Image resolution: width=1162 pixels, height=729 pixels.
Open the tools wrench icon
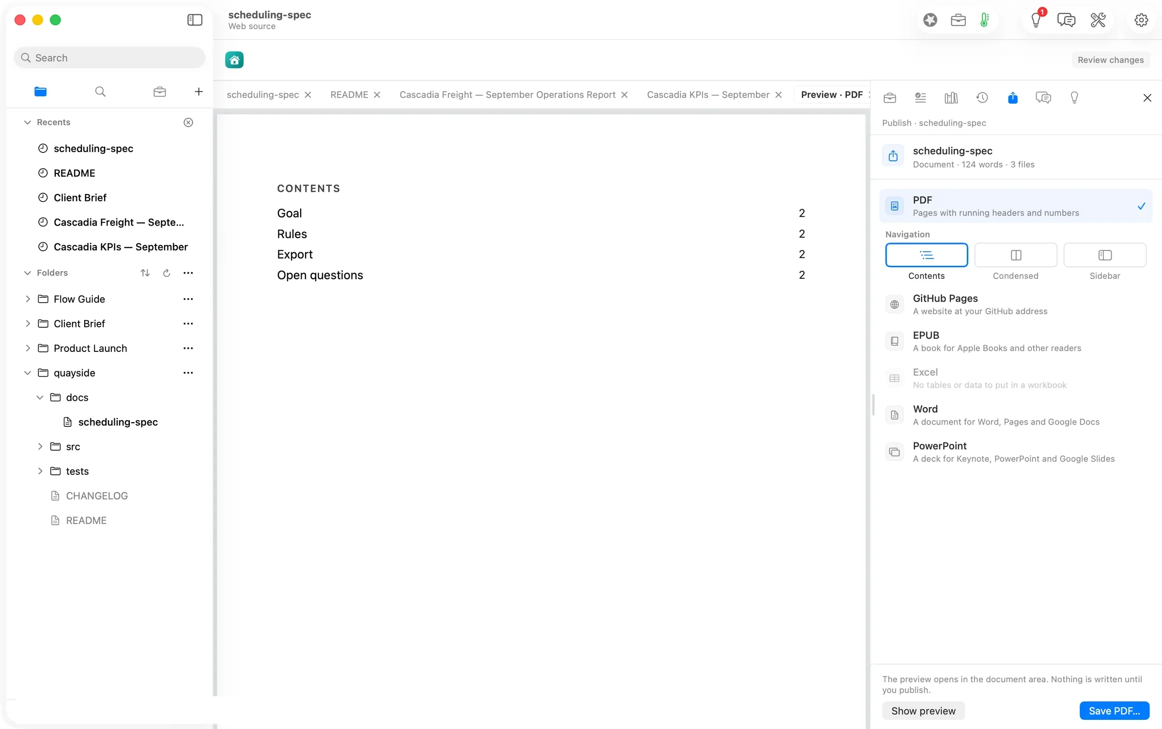pyautogui.click(x=1098, y=20)
